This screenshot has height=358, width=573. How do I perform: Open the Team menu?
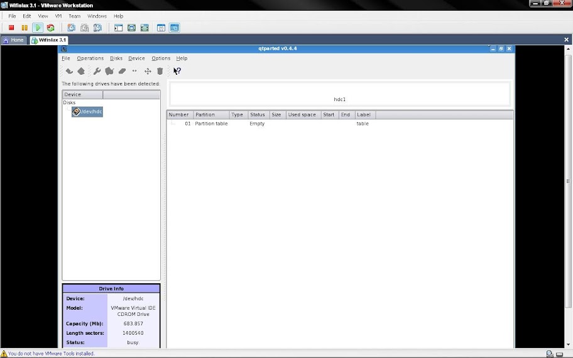(x=75, y=16)
